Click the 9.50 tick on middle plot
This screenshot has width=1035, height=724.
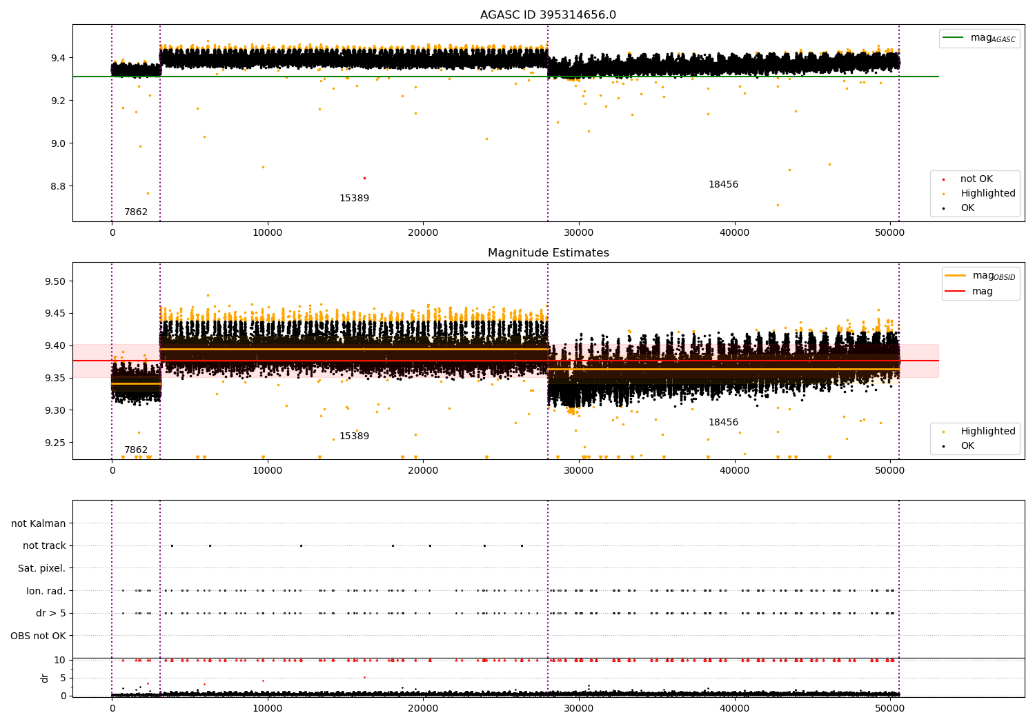[55, 281]
